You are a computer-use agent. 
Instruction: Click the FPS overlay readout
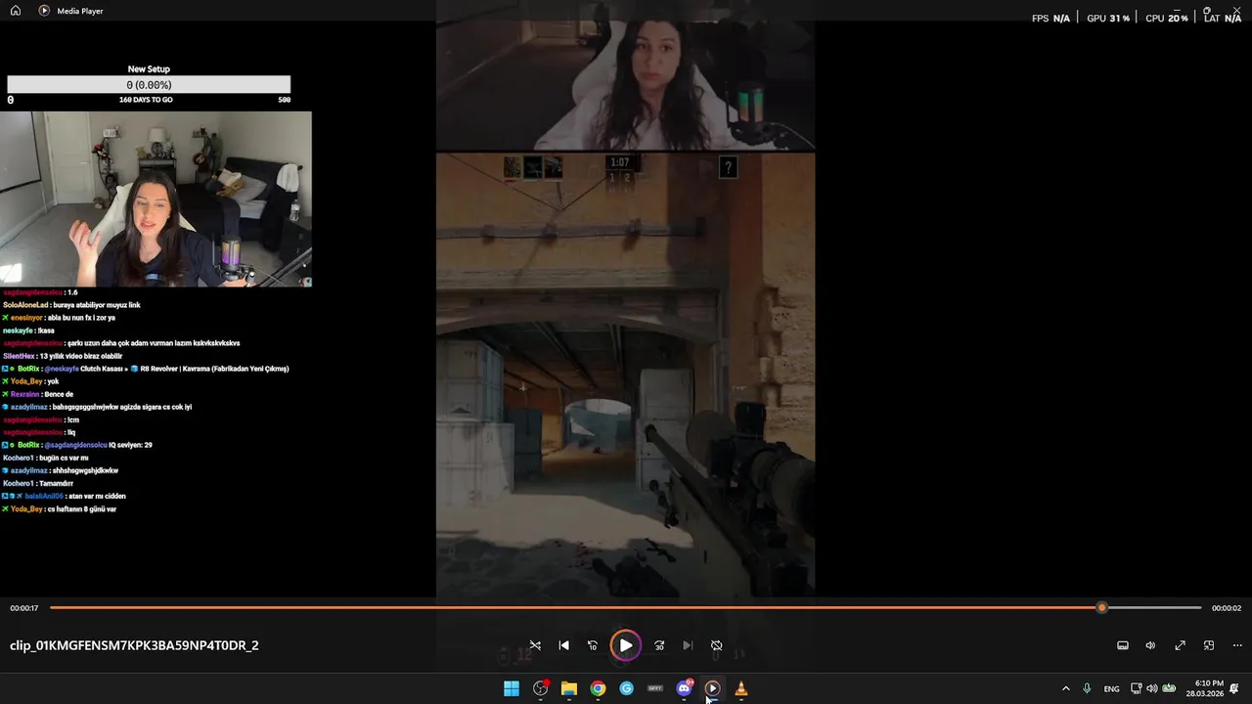pos(1051,18)
